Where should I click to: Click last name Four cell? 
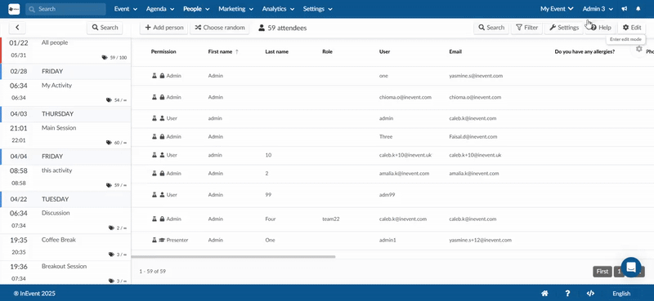tap(271, 219)
